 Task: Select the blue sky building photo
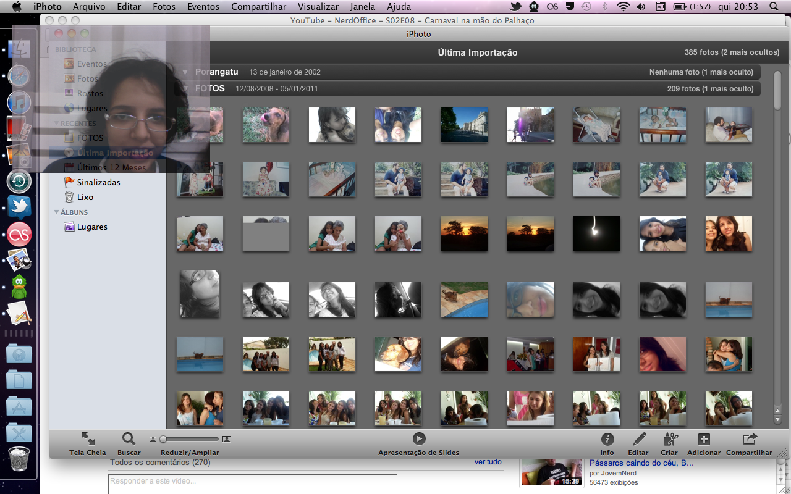[464, 125]
